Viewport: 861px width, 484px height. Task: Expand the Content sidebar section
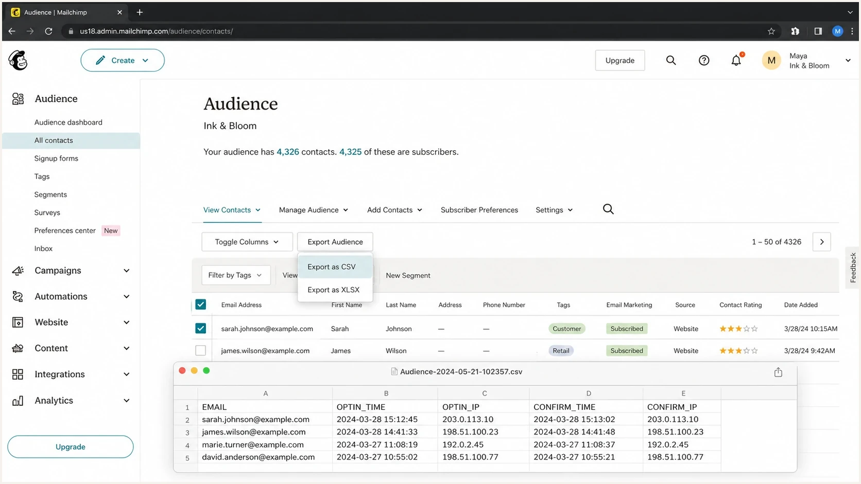pos(126,348)
